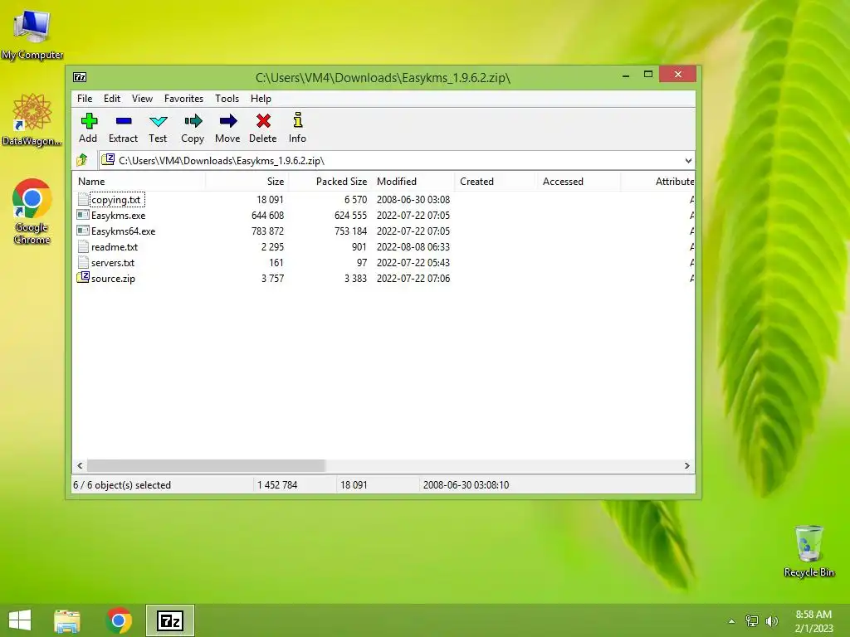Open File Explorer from the taskbar
850x637 pixels.
coord(67,621)
